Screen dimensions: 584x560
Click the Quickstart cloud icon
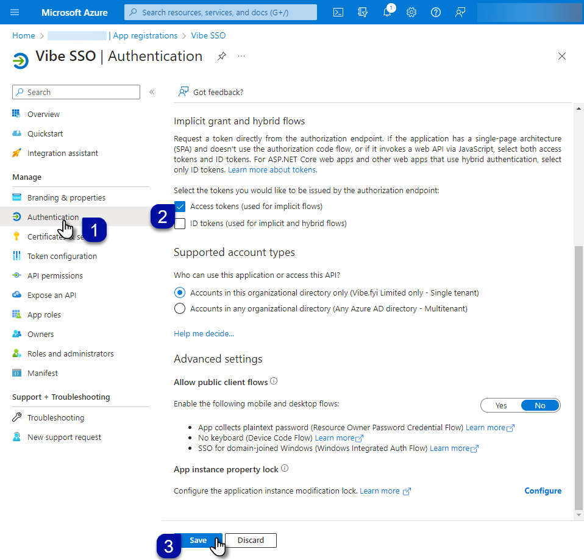pyautogui.click(x=16, y=133)
